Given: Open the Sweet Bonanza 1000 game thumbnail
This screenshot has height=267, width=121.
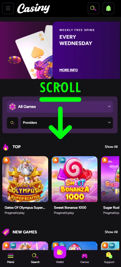Looking at the screenshot, I should 75,179.
